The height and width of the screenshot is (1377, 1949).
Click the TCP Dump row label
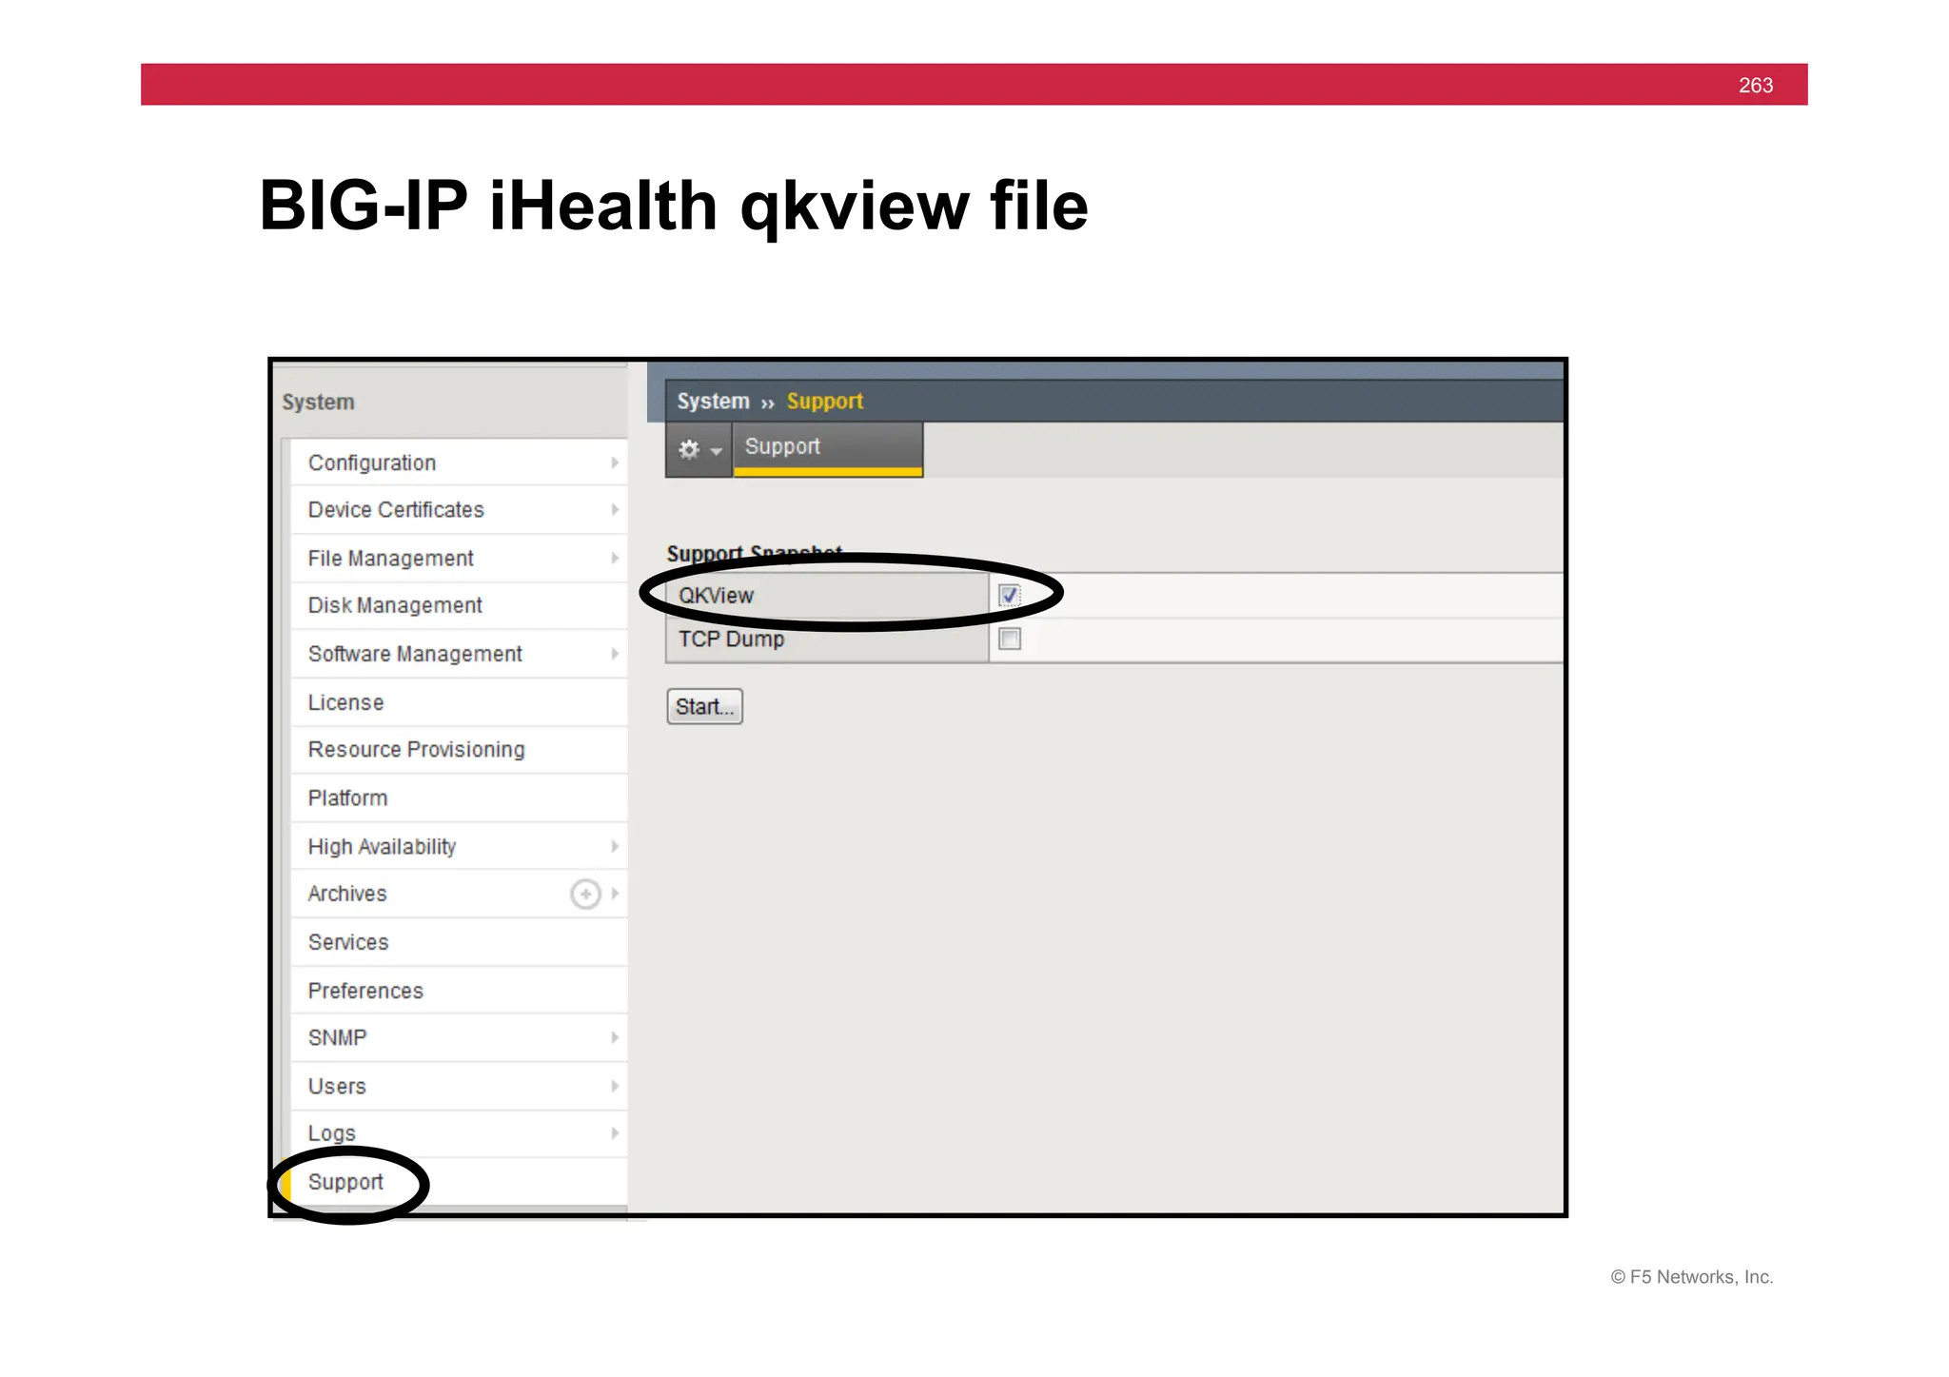coord(731,639)
